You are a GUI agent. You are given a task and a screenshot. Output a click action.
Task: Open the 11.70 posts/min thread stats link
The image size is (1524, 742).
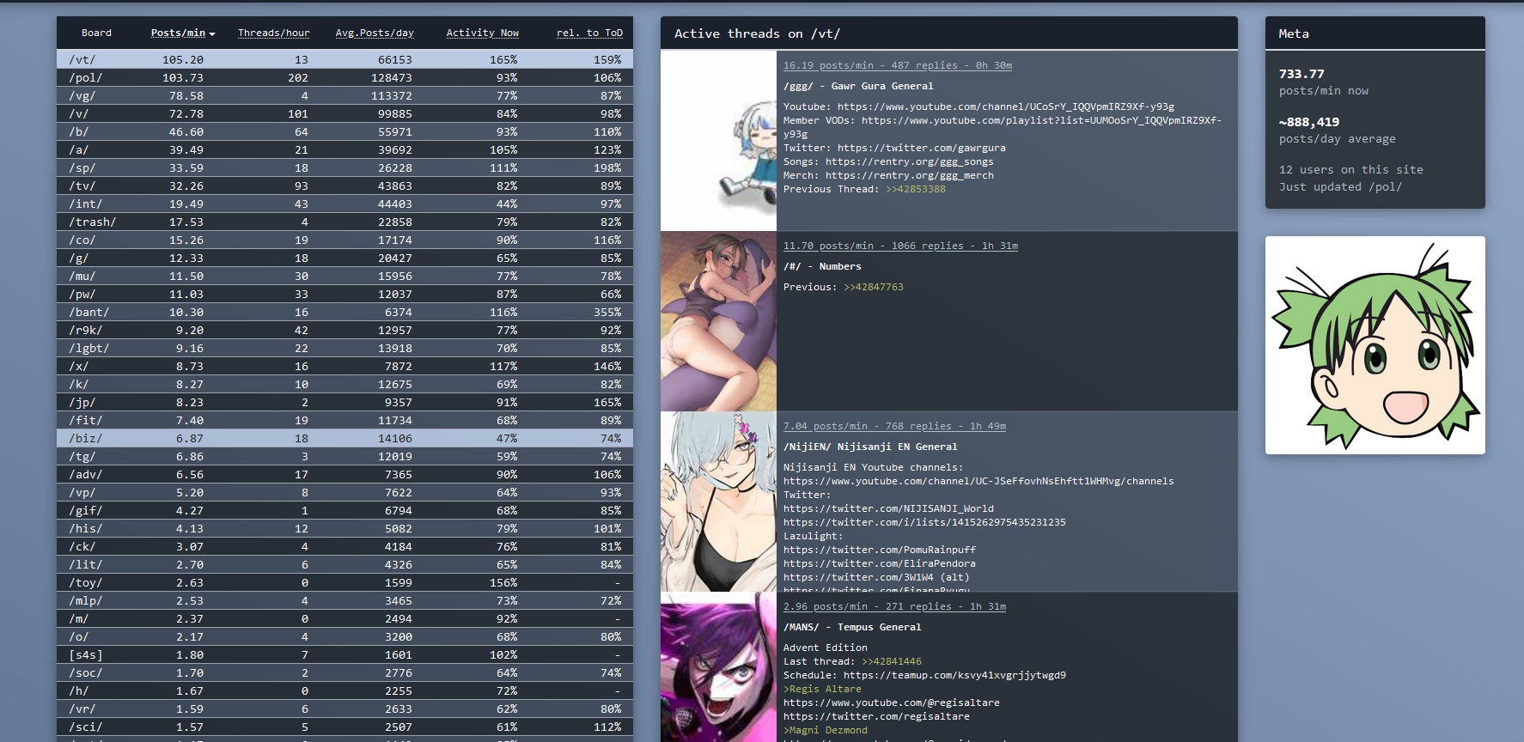pos(900,246)
